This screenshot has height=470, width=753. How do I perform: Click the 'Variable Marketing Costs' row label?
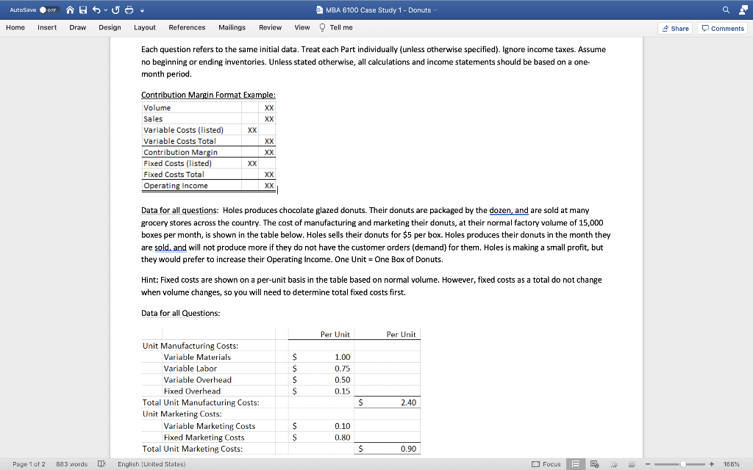(210, 427)
